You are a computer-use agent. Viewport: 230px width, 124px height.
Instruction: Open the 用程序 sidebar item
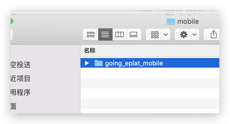tap(21, 92)
